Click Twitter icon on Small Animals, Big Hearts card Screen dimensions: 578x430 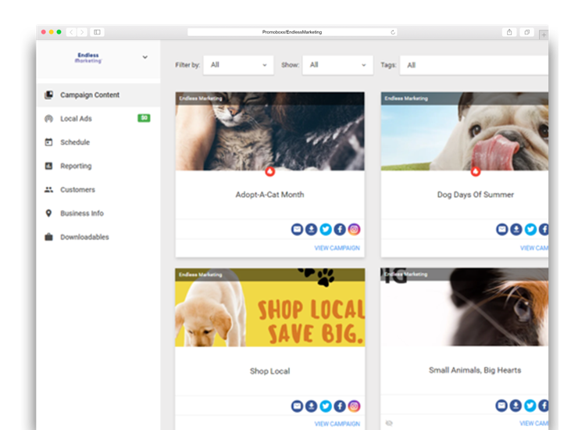pos(530,406)
